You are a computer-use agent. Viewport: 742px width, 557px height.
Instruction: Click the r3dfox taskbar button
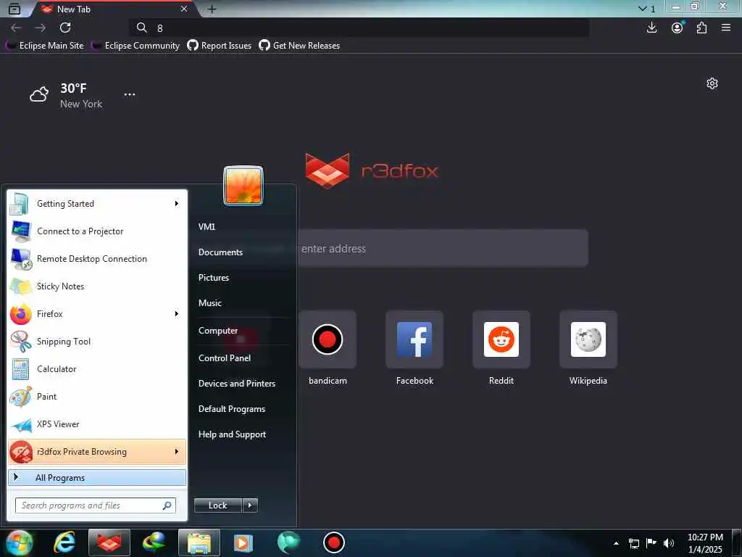(109, 542)
